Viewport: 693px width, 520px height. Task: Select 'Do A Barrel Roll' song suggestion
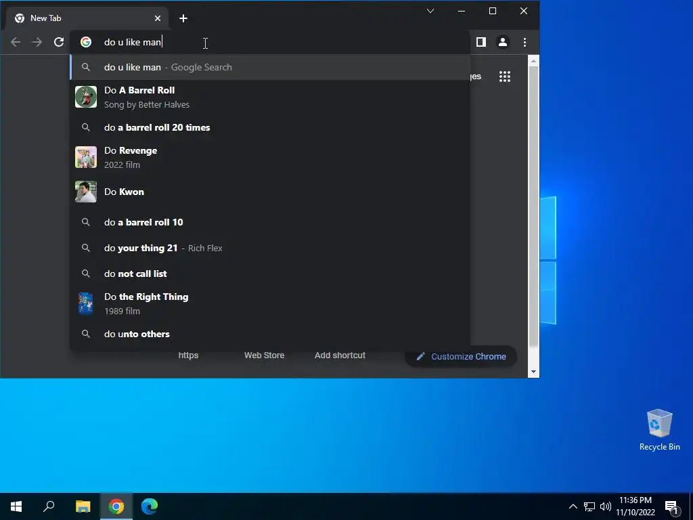pos(269,97)
